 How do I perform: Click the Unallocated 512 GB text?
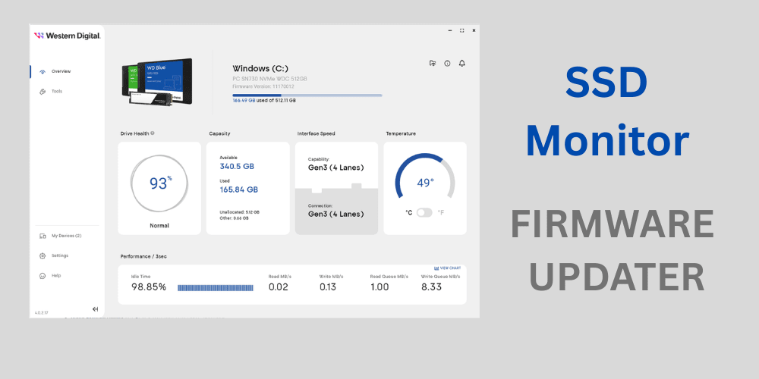click(240, 212)
